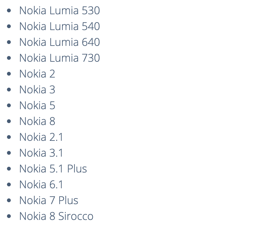Click the Nokia 2 list entry
This screenshot has width=272, height=231.
tap(37, 74)
